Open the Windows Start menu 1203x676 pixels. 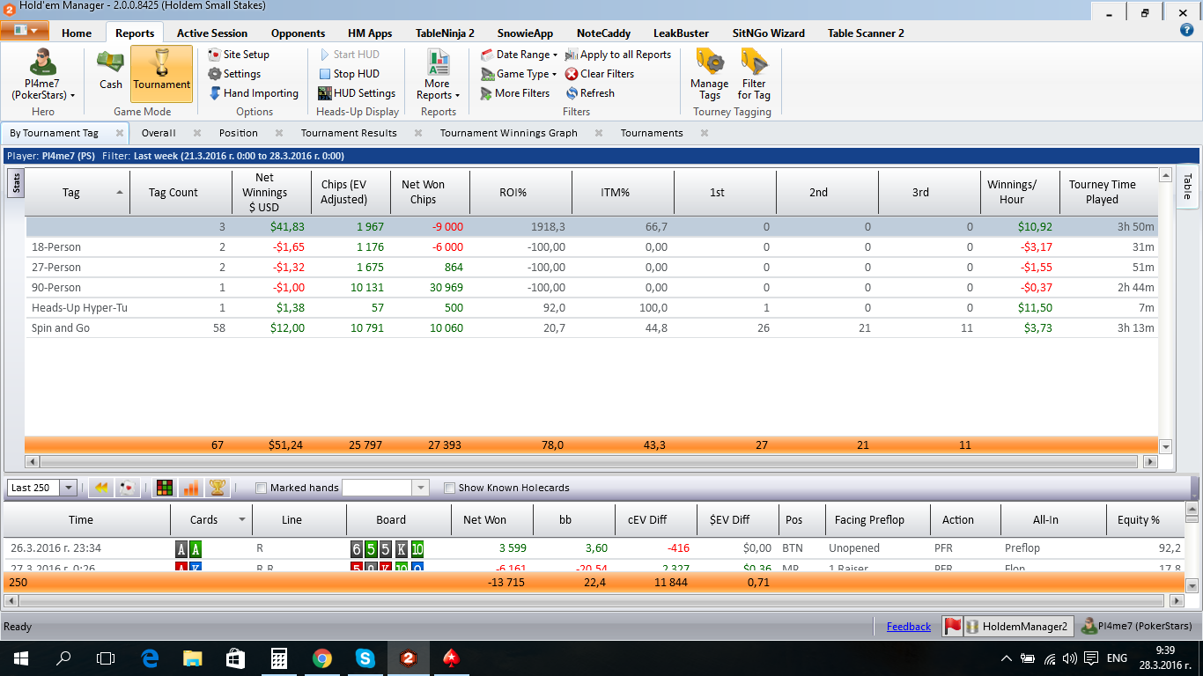tap(21, 658)
